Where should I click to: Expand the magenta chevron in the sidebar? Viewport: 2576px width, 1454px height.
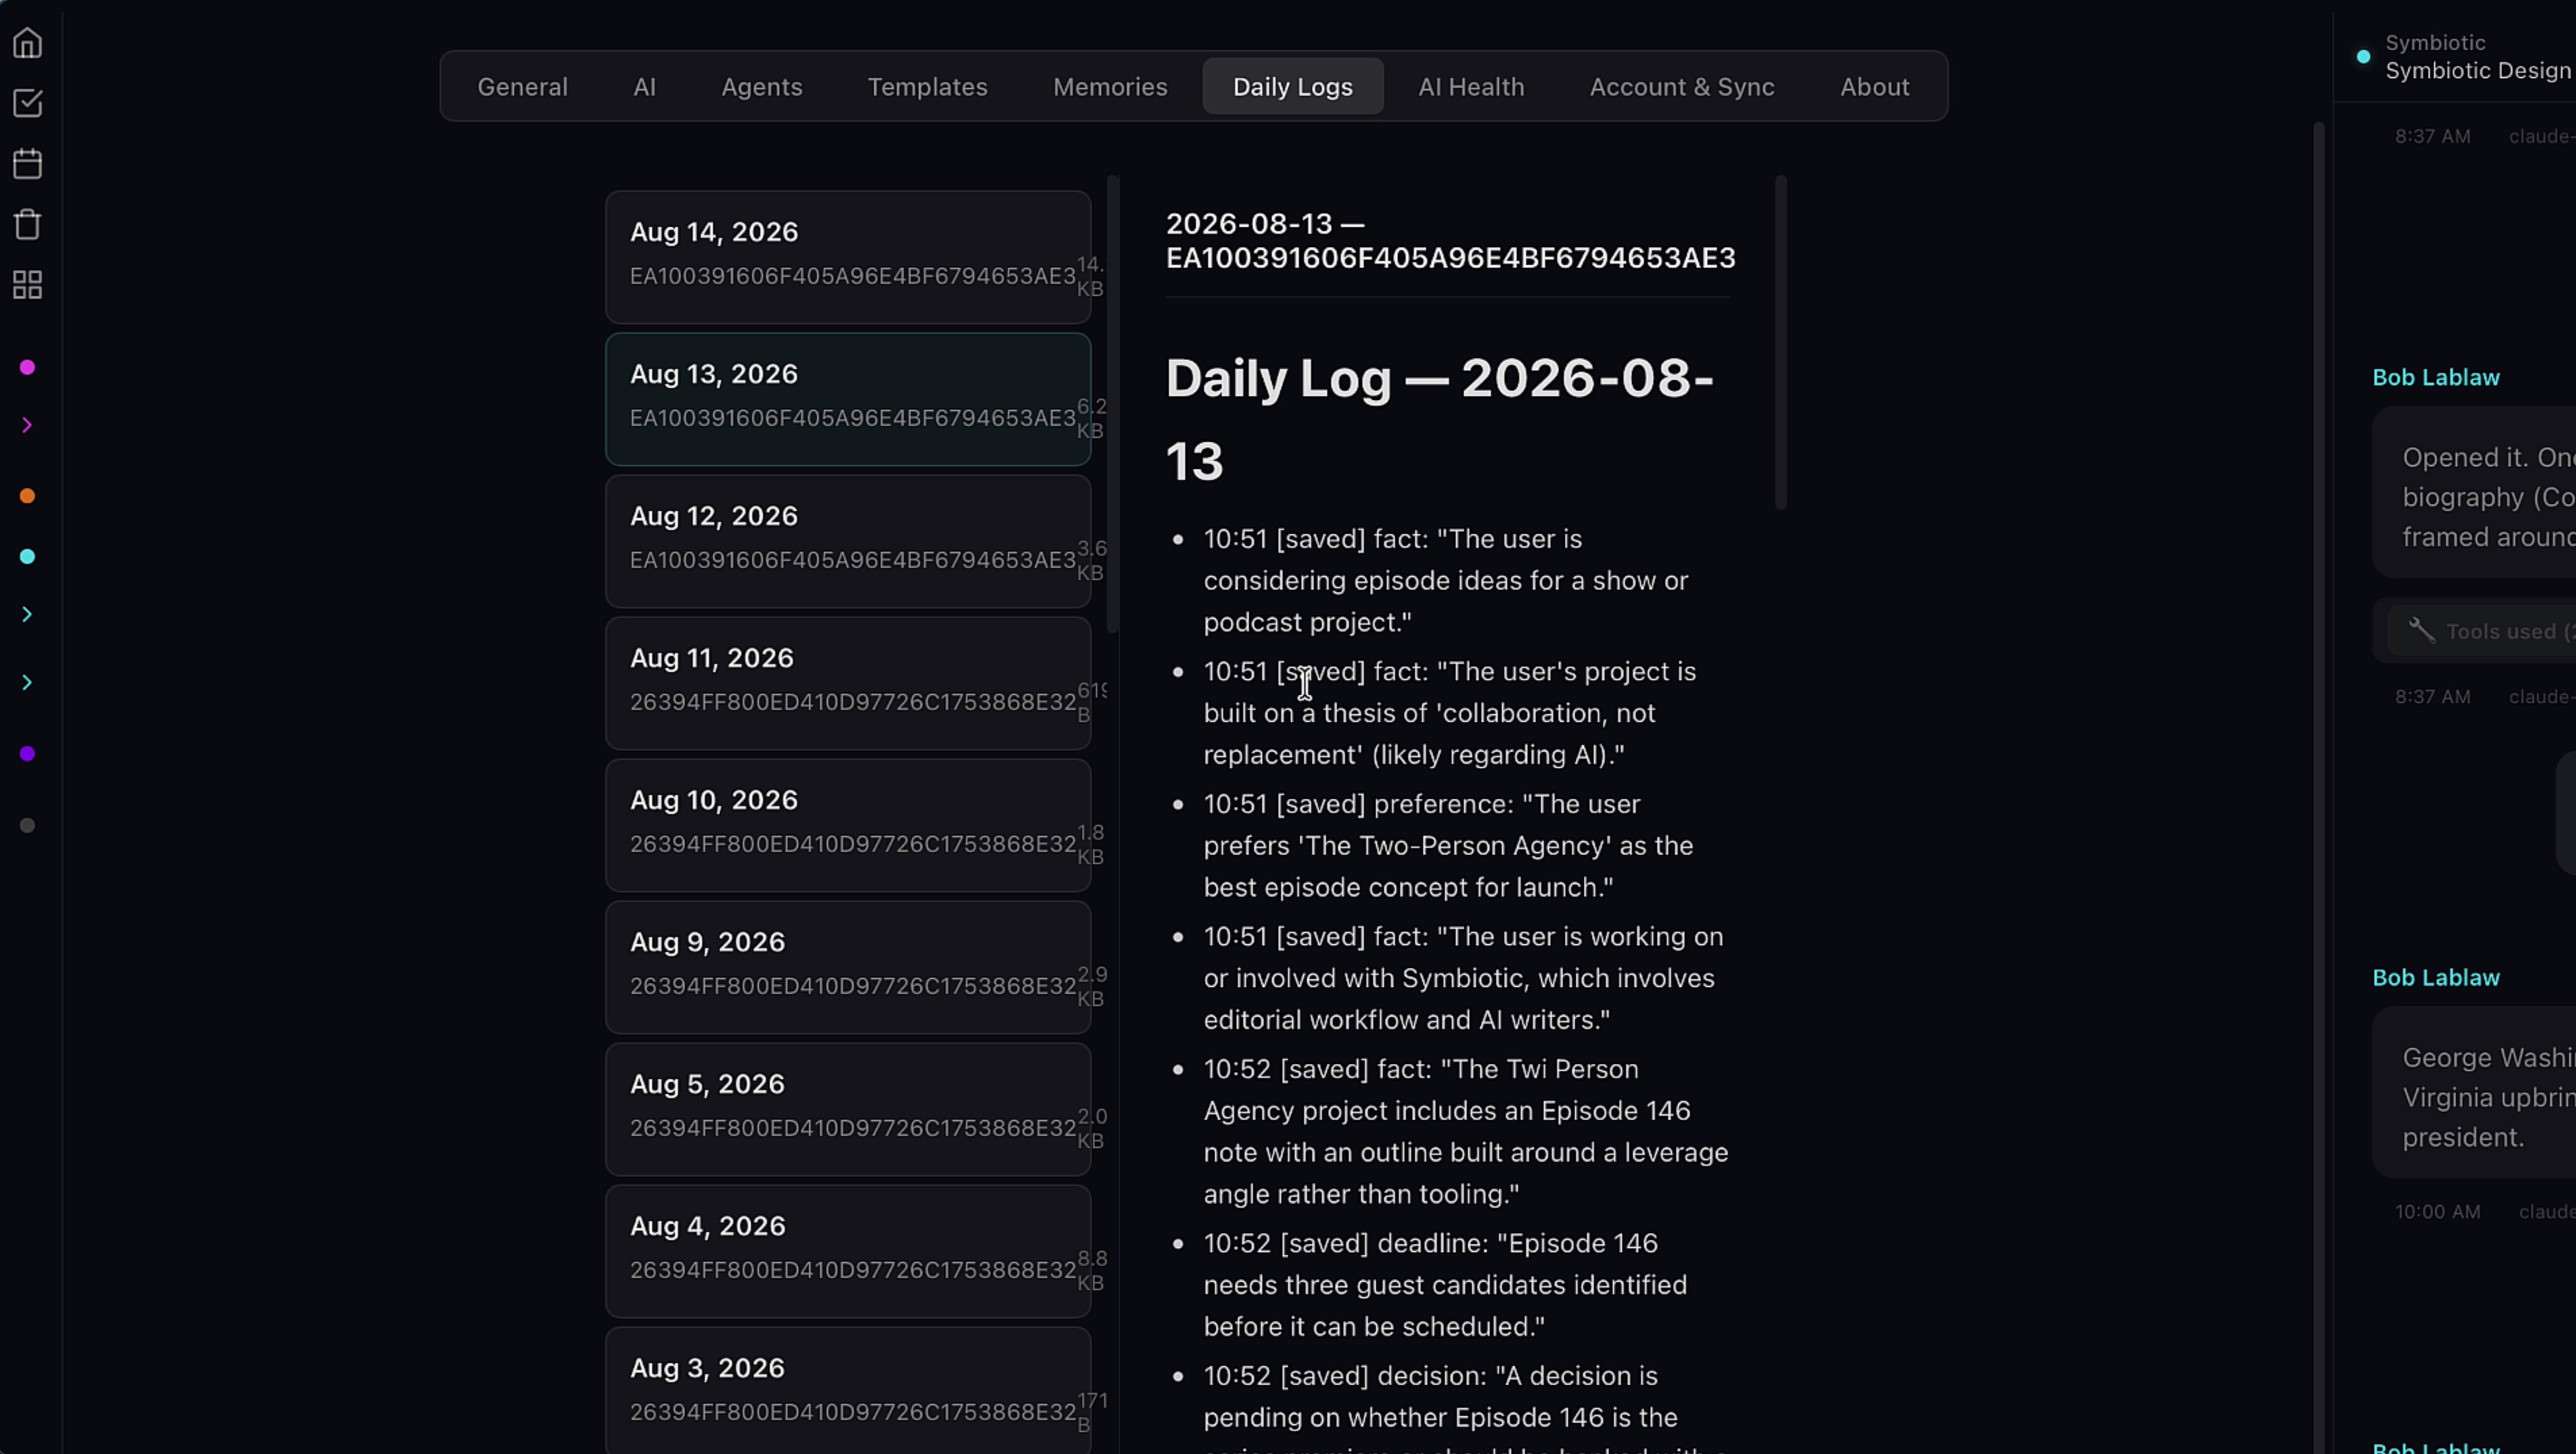pyautogui.click(x=27, y=426)
